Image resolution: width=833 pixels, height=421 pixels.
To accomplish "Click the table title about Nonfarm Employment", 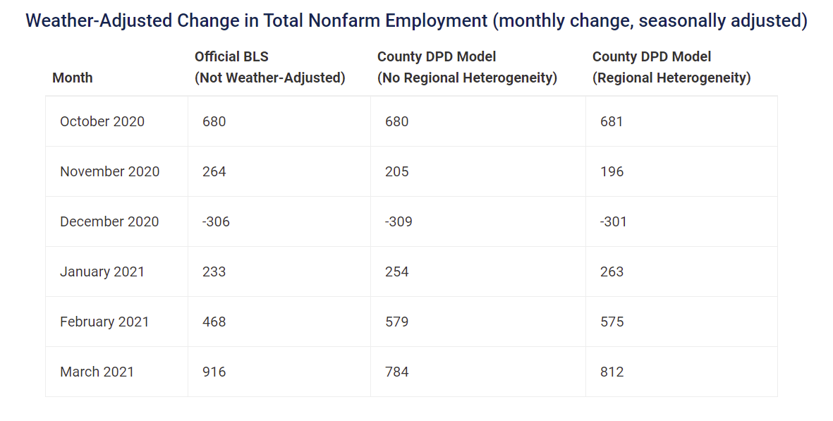I will tap(416, 20).
